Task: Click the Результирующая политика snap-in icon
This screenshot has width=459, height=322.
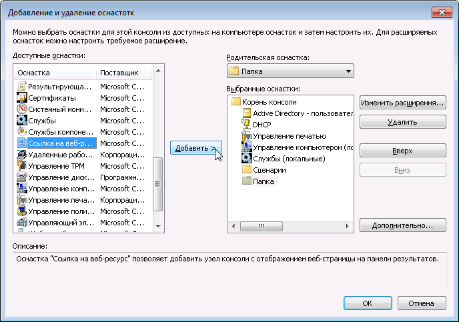Action: click(22, 87)
